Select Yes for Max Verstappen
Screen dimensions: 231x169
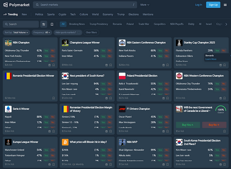[160, 123]
